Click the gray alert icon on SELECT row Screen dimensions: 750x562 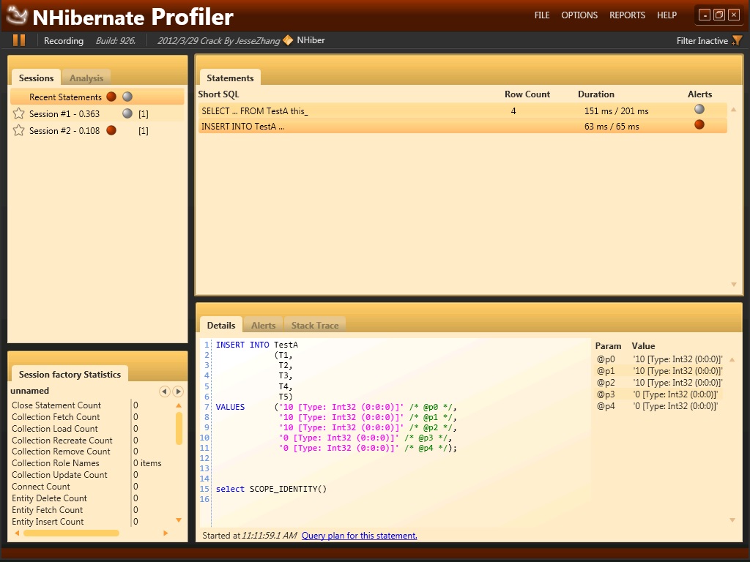coord(699,110)
